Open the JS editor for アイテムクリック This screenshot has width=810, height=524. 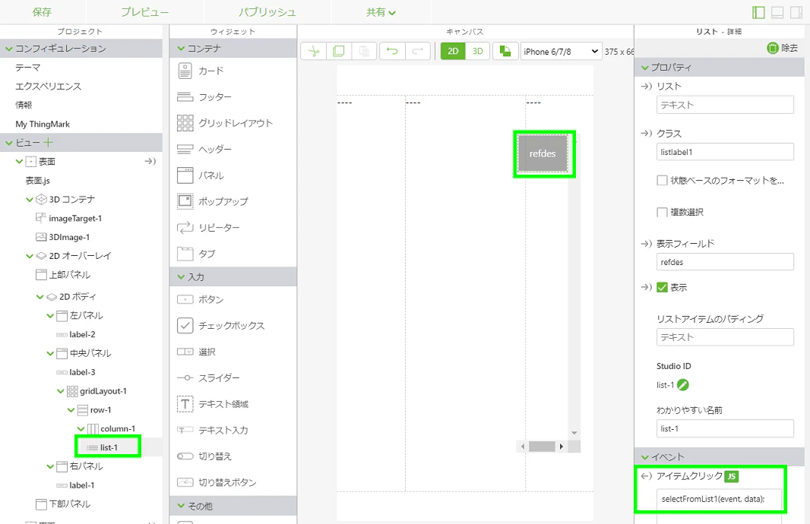coord(732,476)
